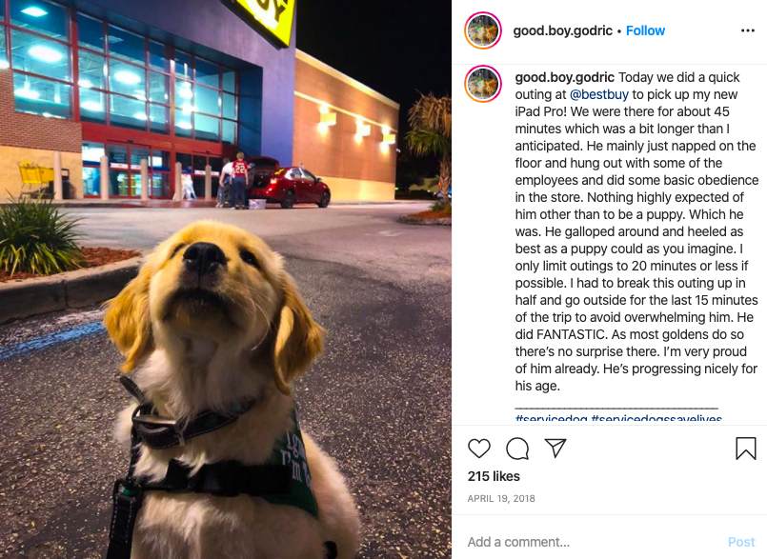Viewport: 767px width, 559px height.
Task: Open good.boy.godric username in caption
Action: coord(564,77)
